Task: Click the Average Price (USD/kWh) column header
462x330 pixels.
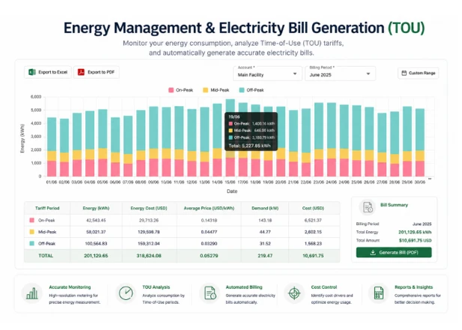Action: pyautogui.click(x=209, y=208)
